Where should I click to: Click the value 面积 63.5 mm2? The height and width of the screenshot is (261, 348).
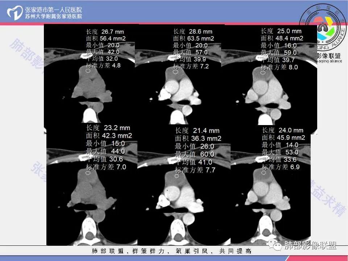pyautogui.click(x=194, y=38)
